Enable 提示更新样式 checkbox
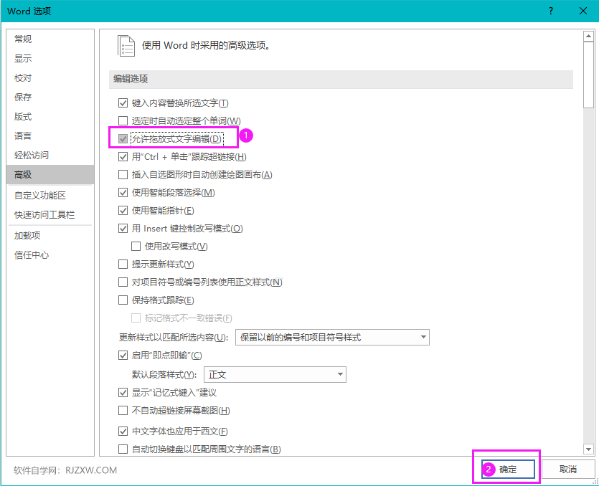Screen dimensions: 599x486 (123, 264)
